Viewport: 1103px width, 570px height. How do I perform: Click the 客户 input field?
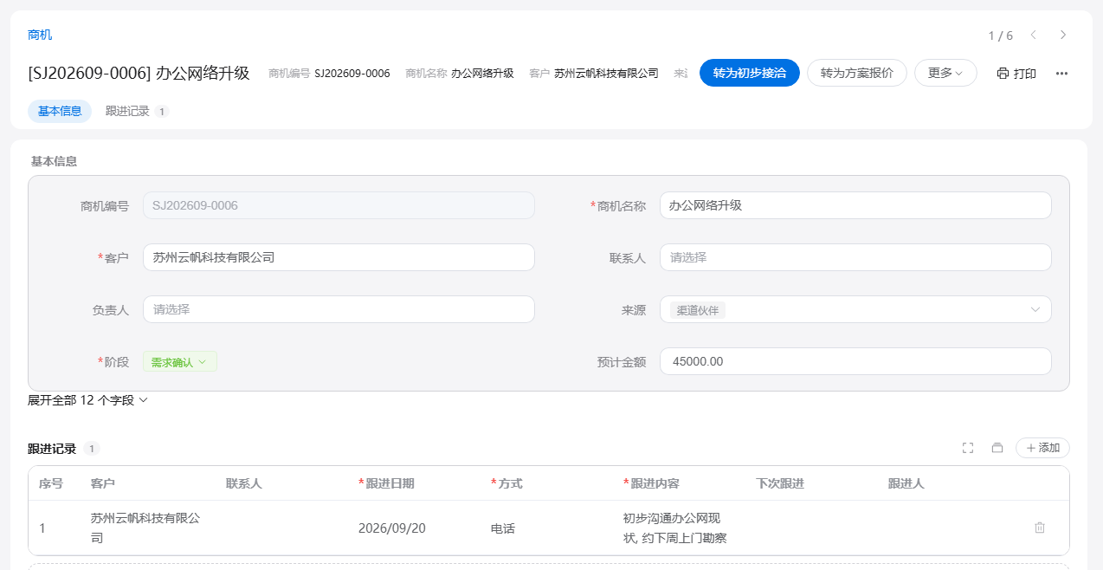tap(339, 257)
